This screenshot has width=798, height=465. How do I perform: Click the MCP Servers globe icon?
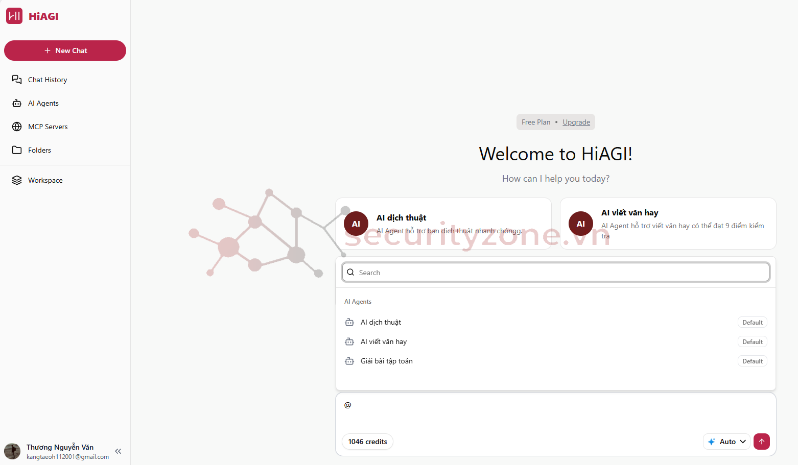tap(17, 127)
